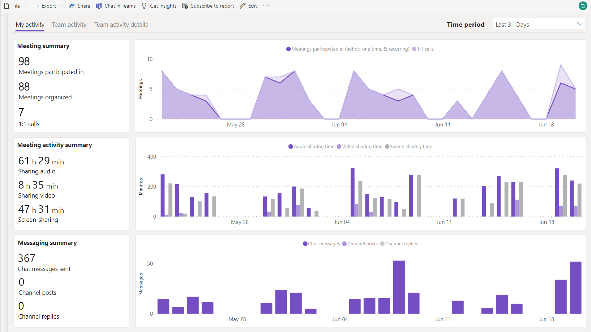Click the tallest chat messages bar
Image resolution: width=591 pixels, height=332 pixels.
tap(399, 287)
